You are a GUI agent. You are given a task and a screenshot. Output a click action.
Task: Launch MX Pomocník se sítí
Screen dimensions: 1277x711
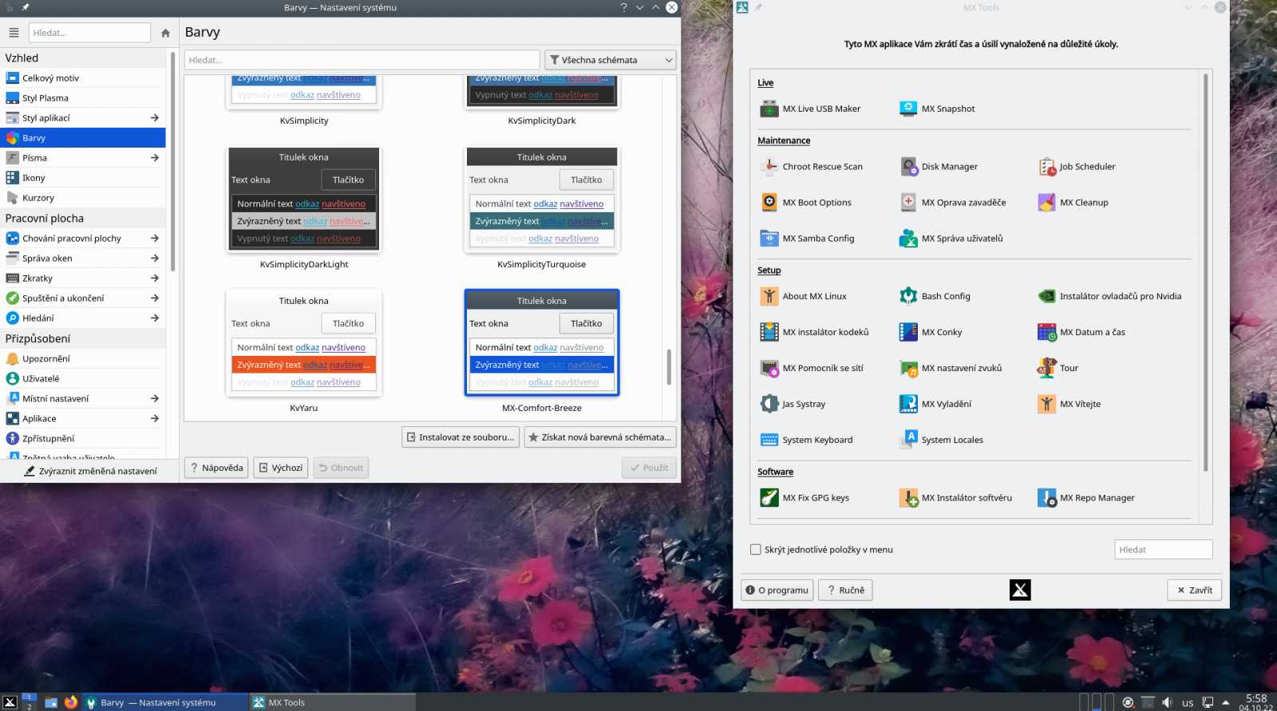pos(812,368)
